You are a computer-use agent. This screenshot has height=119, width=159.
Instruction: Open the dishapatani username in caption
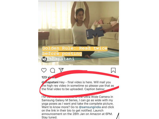[x=50, y=82]
